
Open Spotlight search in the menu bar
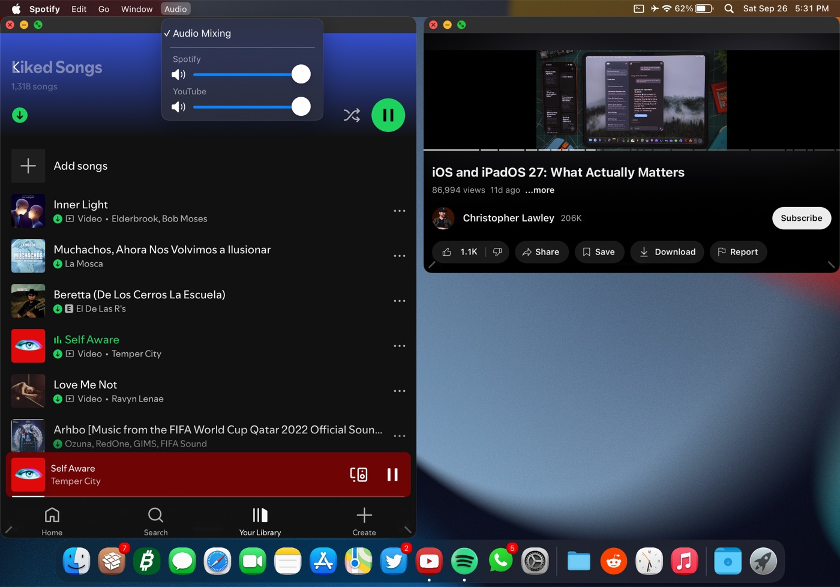pos(729,9)
